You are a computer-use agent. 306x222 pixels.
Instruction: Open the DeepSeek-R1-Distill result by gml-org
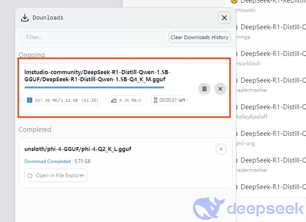coord(271,138)
